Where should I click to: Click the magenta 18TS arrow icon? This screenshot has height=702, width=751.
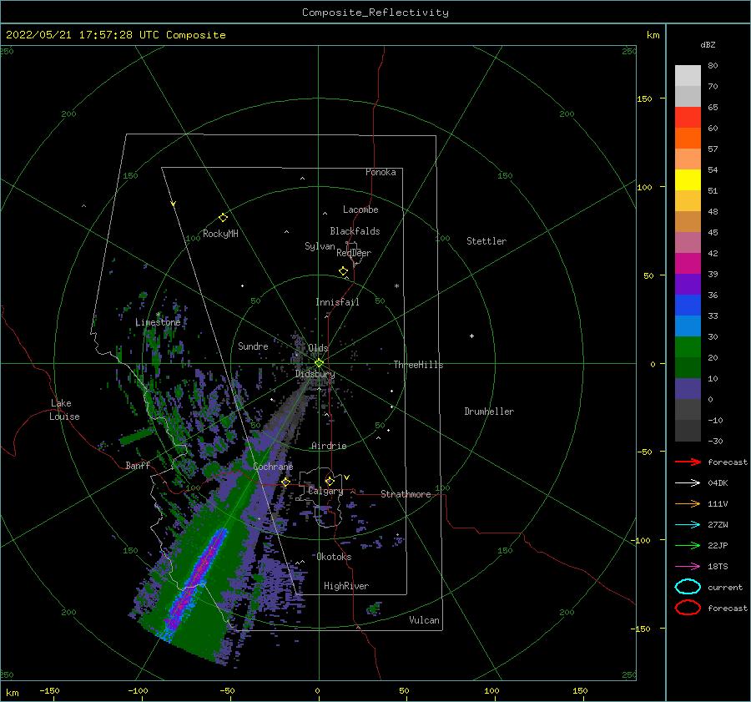[688, 567]
